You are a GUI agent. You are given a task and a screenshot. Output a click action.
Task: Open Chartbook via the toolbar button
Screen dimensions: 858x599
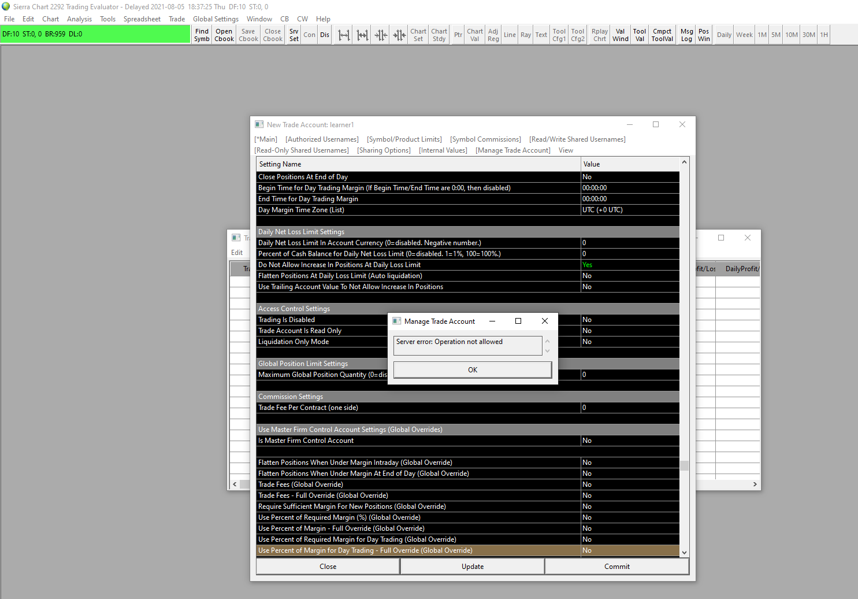[224, 35]
